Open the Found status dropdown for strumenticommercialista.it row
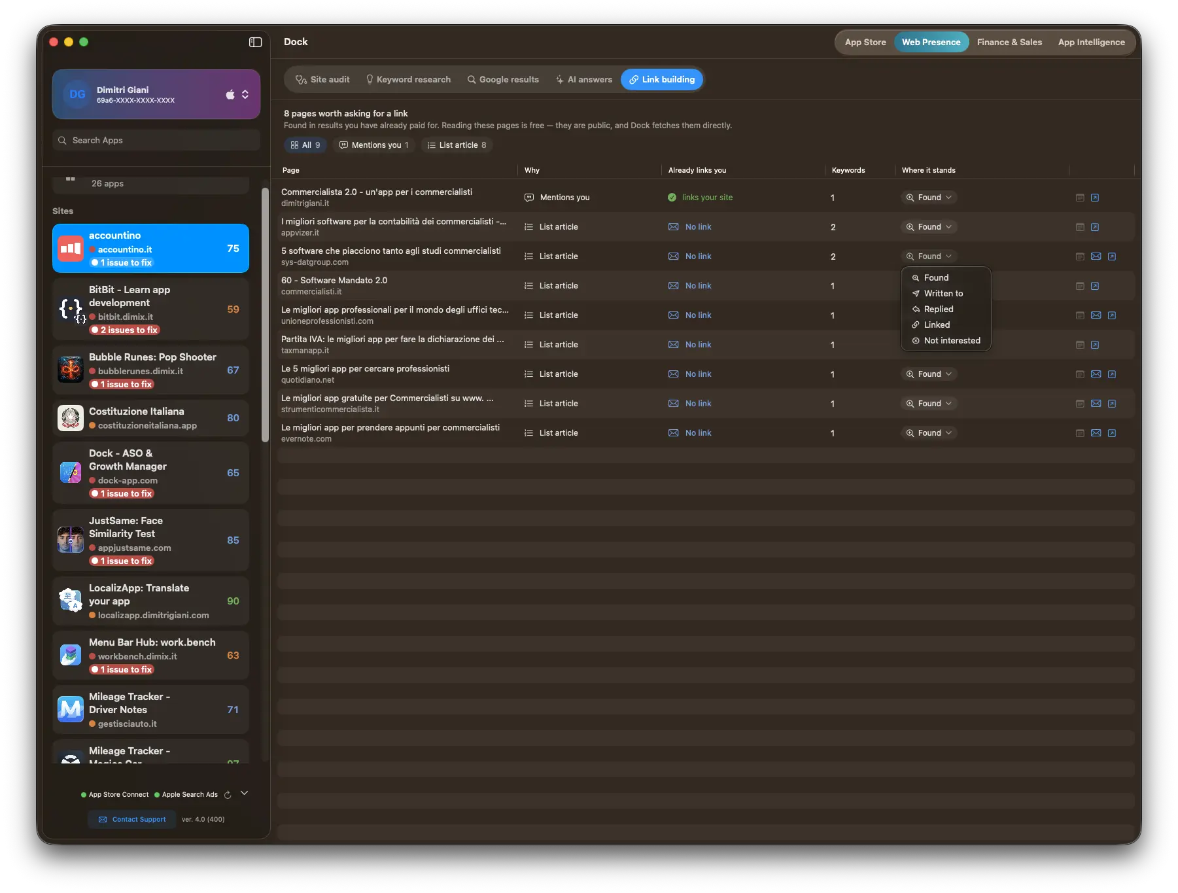The height and width of the screenshot is (893, 1178). pyautogui.click(x=929, y=404)
